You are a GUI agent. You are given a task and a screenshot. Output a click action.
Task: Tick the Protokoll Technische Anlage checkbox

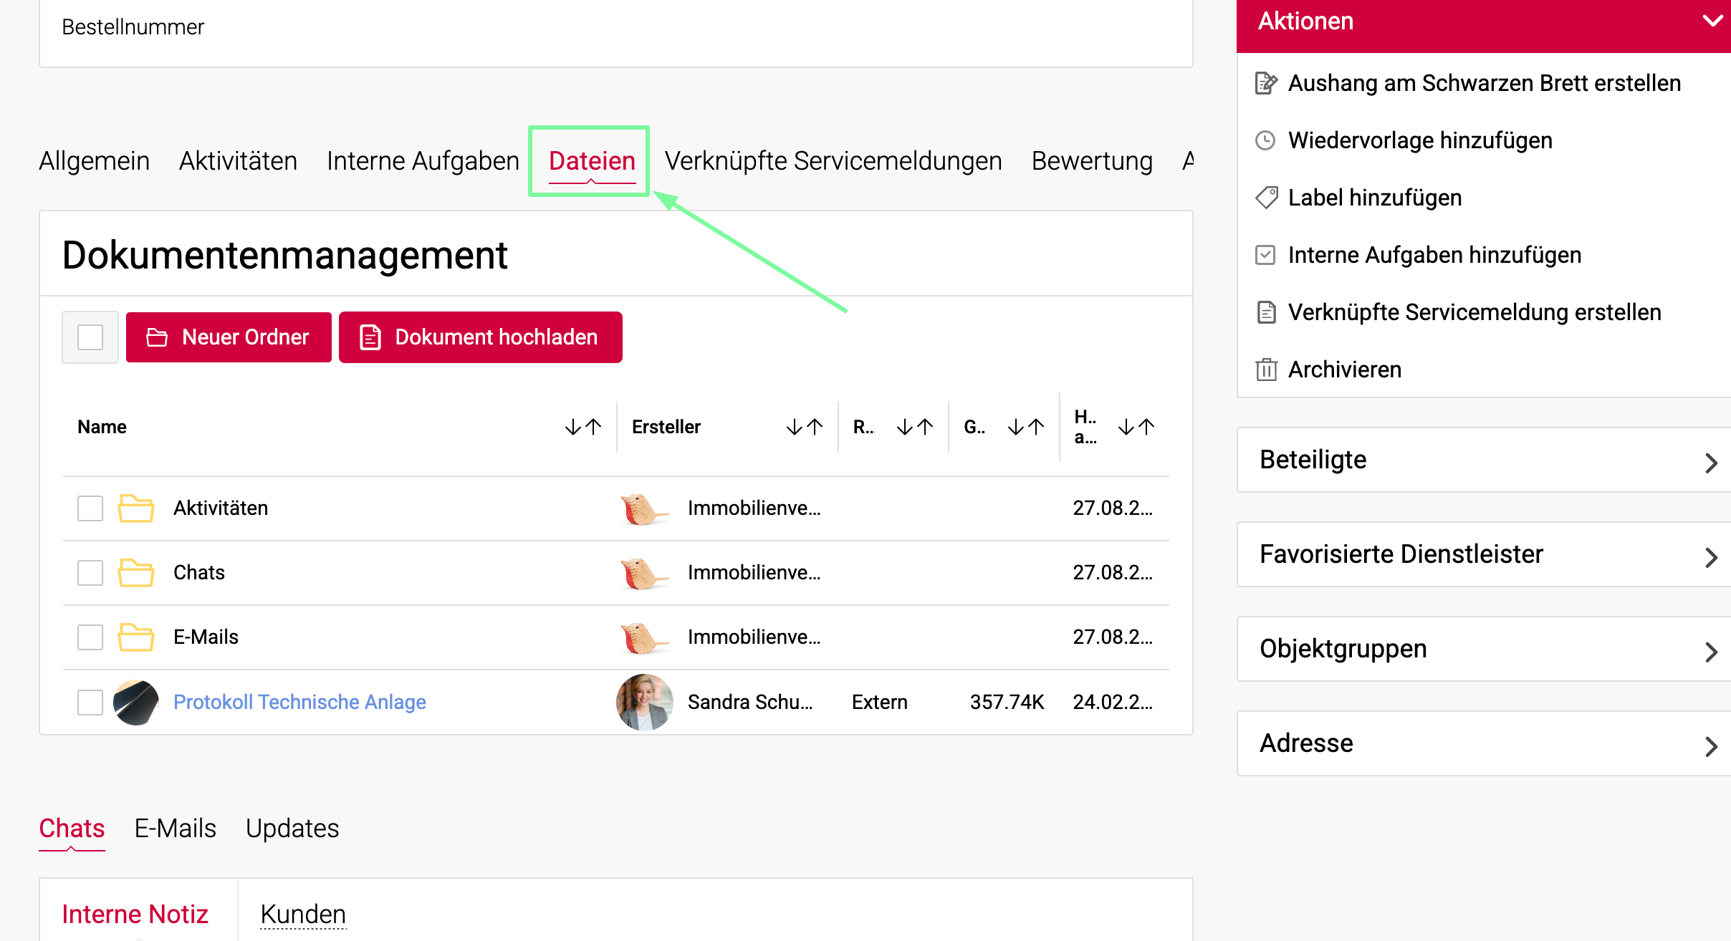point(90,703)
